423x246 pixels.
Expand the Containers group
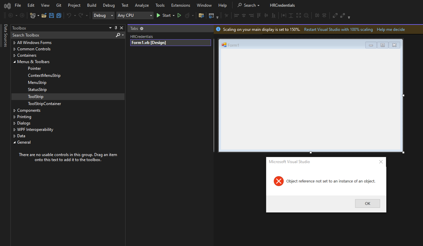14,55
